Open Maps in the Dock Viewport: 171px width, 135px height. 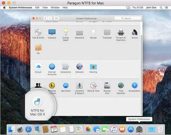[80, 129]
